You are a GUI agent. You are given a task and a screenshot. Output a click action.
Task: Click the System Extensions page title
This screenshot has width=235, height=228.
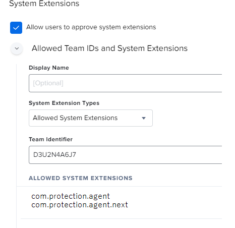pyautogui.click(x=44, y=4)
